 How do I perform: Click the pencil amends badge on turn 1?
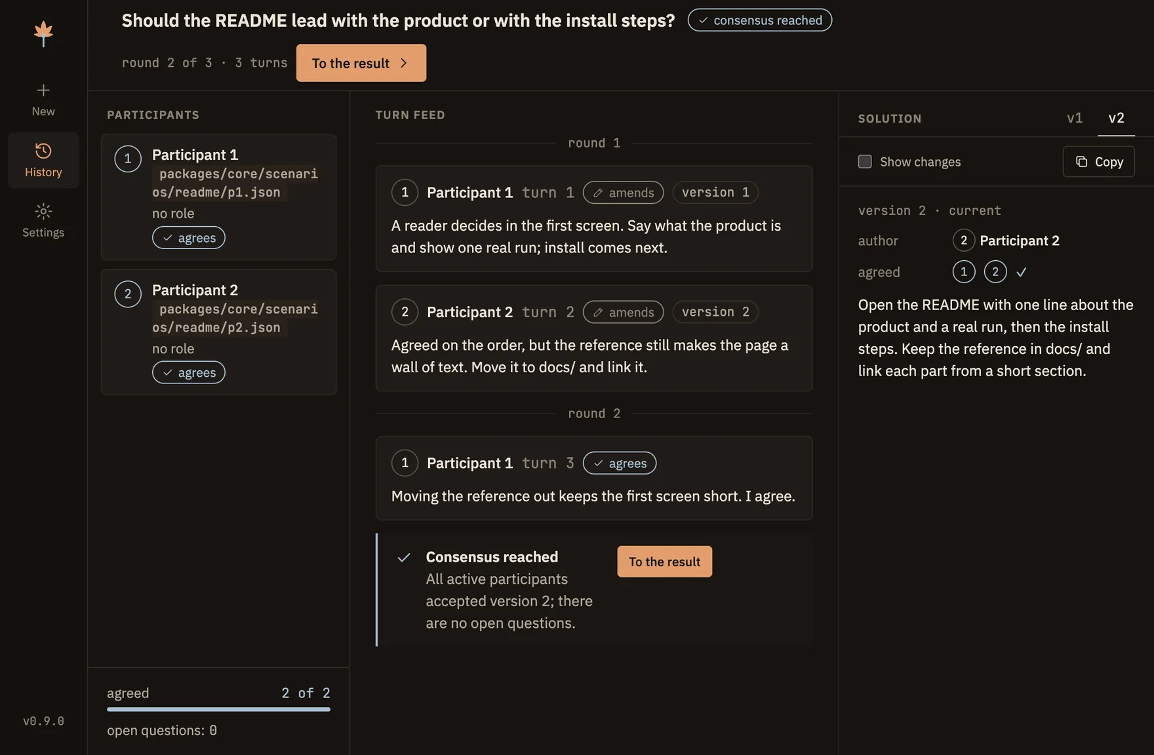coord(623,193)
